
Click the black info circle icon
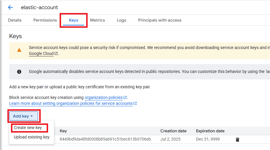click(19, 71)
